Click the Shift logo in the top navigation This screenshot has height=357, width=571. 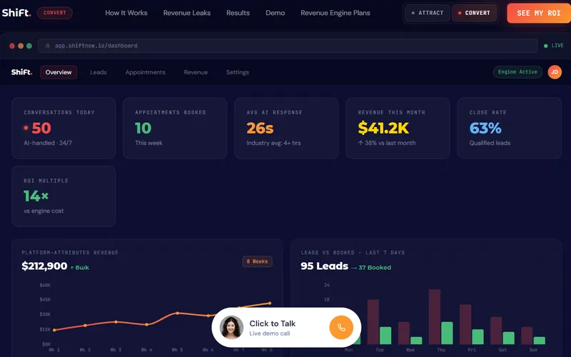[16, 13]
